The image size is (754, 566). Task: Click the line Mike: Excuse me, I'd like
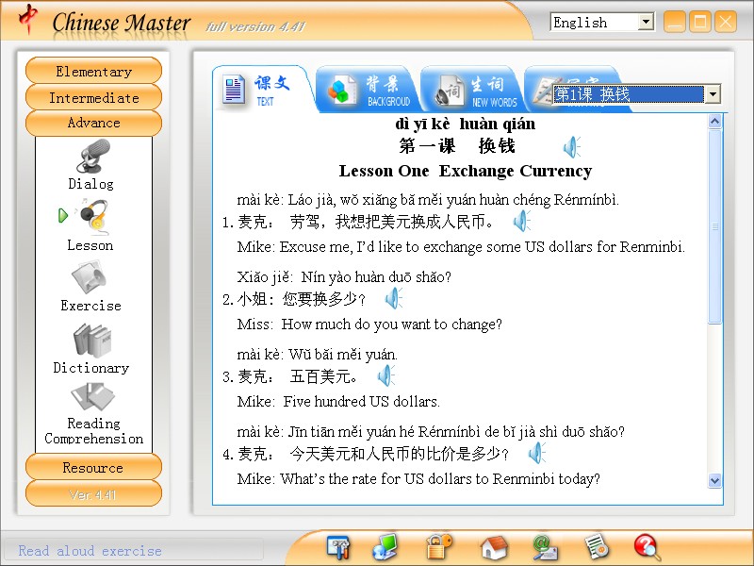461,247
